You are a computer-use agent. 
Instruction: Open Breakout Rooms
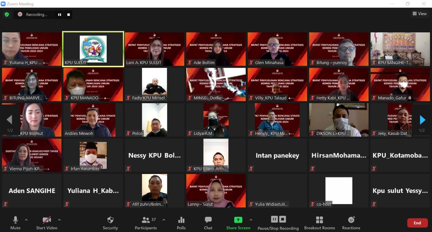[x=319, y=223]
